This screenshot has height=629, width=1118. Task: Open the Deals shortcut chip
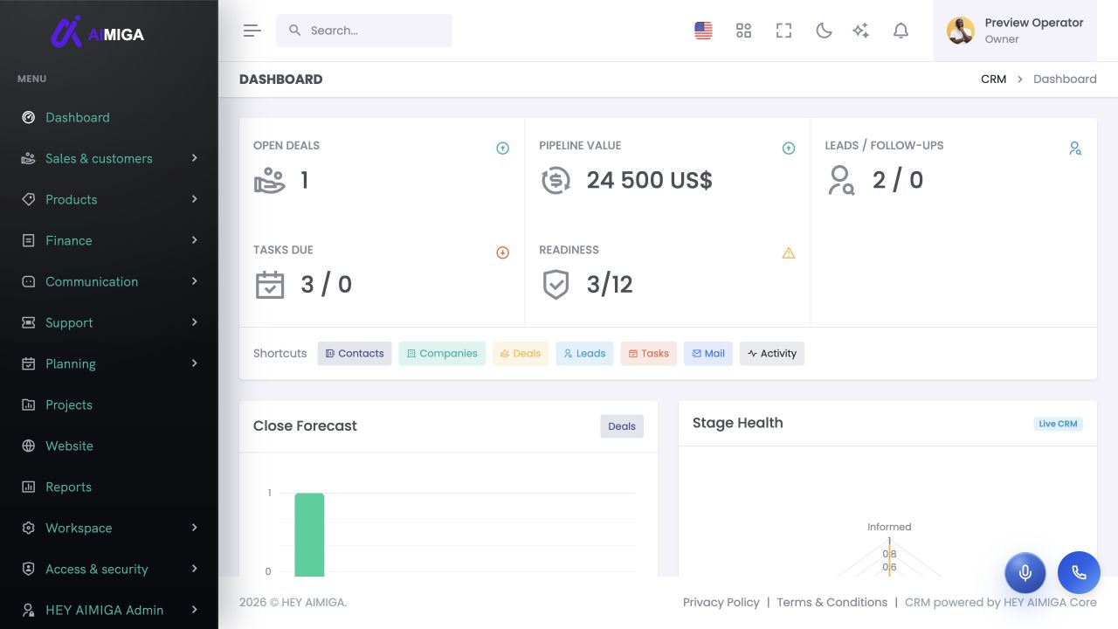[x=521, y=354]
